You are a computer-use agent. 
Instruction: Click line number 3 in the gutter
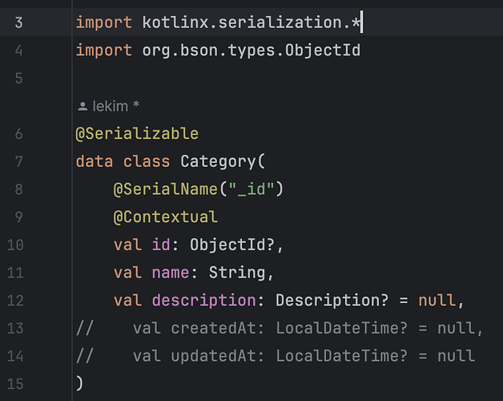pos(18,22)
